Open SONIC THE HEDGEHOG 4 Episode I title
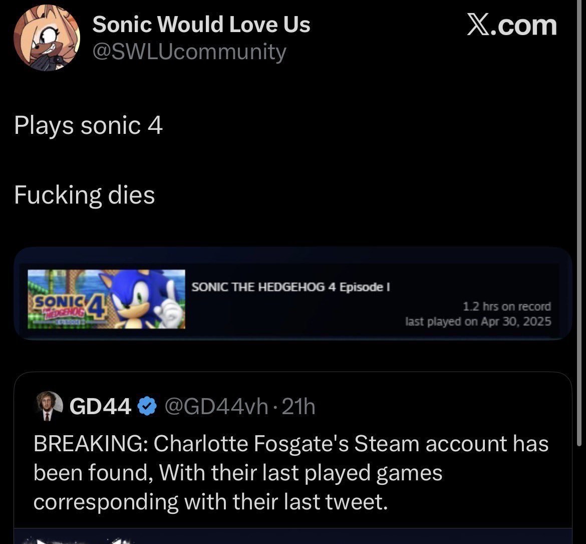This screenshot has height=544, width=586. coord(291,287)
